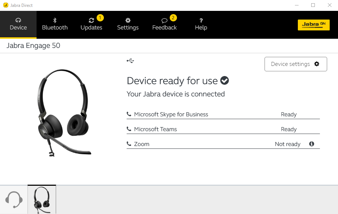Click the phone icon beside Zoom

129,144
